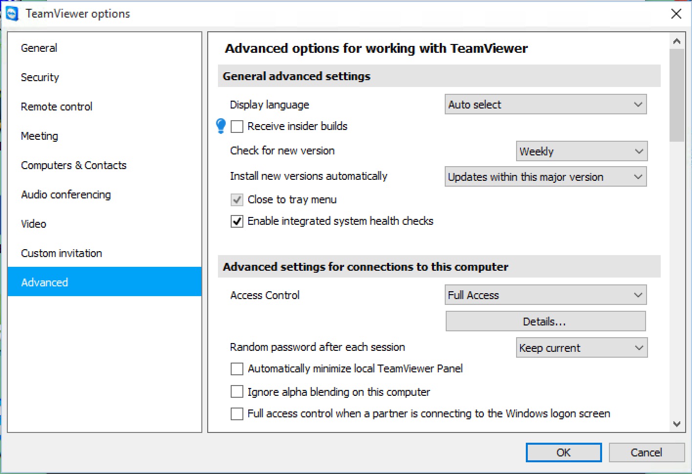The height and width of the screenshot is (474, 692).
Task: Enable Ignore alpha blending on this computer
Action: tap(237, 391)
